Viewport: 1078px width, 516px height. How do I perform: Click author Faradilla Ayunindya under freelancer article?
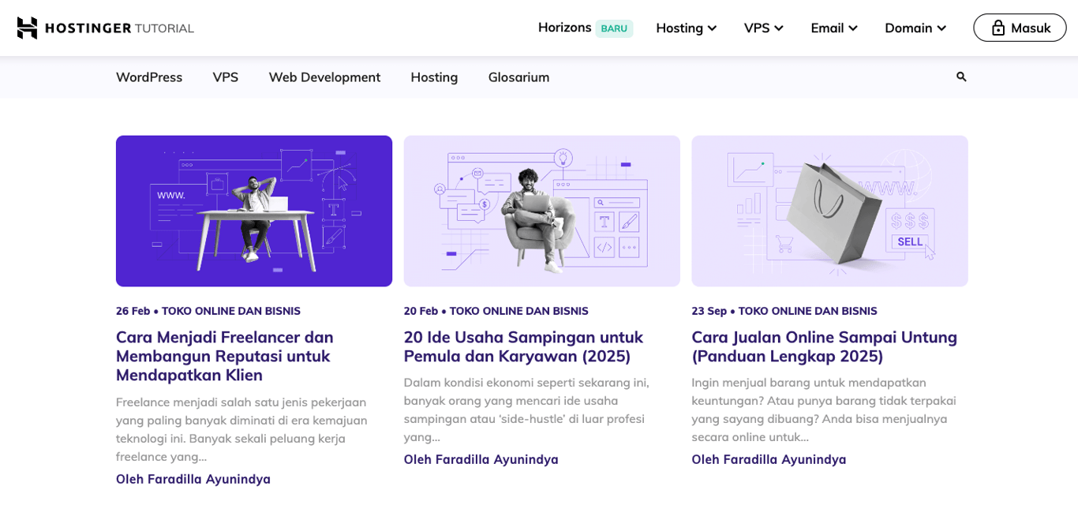[193, 478]
